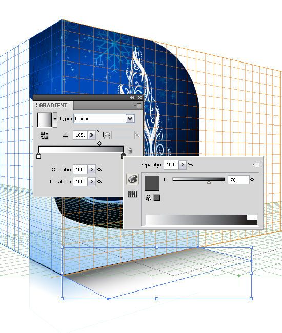Open the angle value dropdown arrow

(x=92, y=135)
